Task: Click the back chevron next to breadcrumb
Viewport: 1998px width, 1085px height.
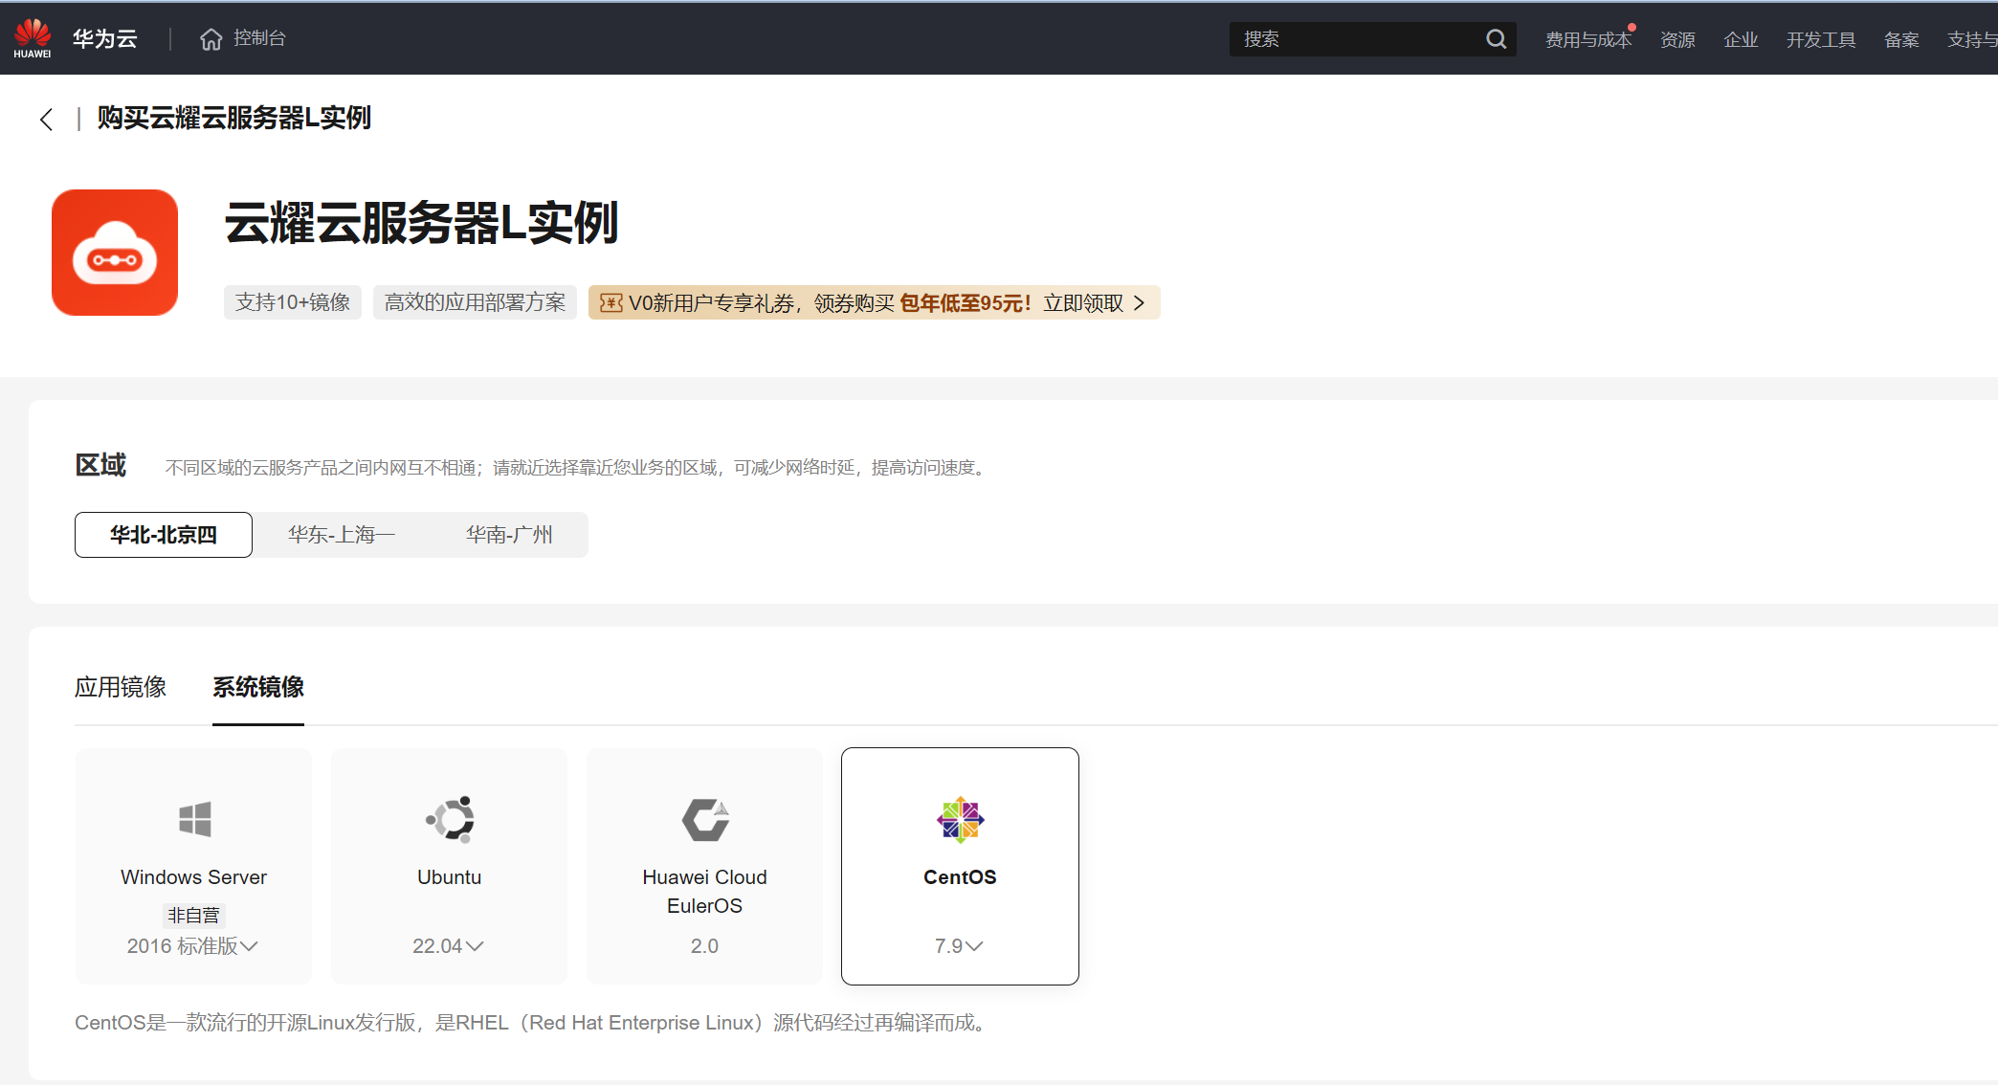Action: click(46, 119)
